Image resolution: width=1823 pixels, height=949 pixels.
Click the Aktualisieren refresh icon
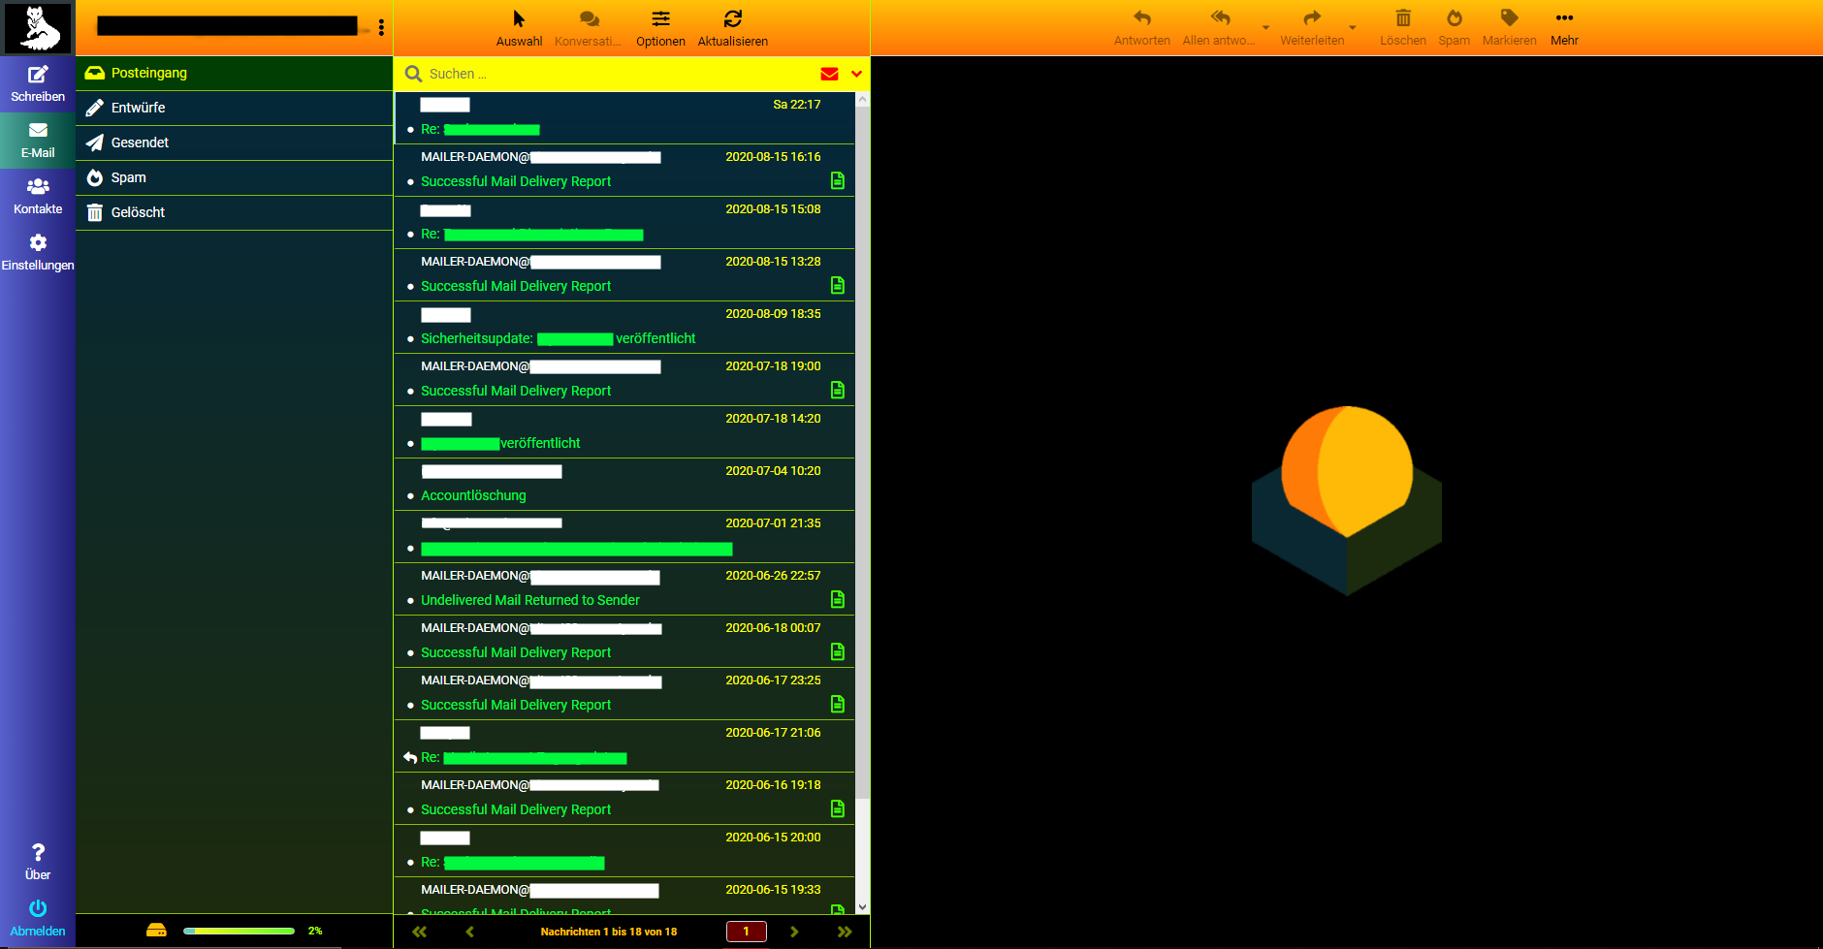[732, 19]
